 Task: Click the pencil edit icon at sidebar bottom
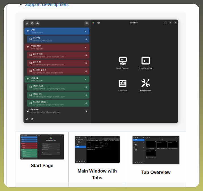(27, 119)
